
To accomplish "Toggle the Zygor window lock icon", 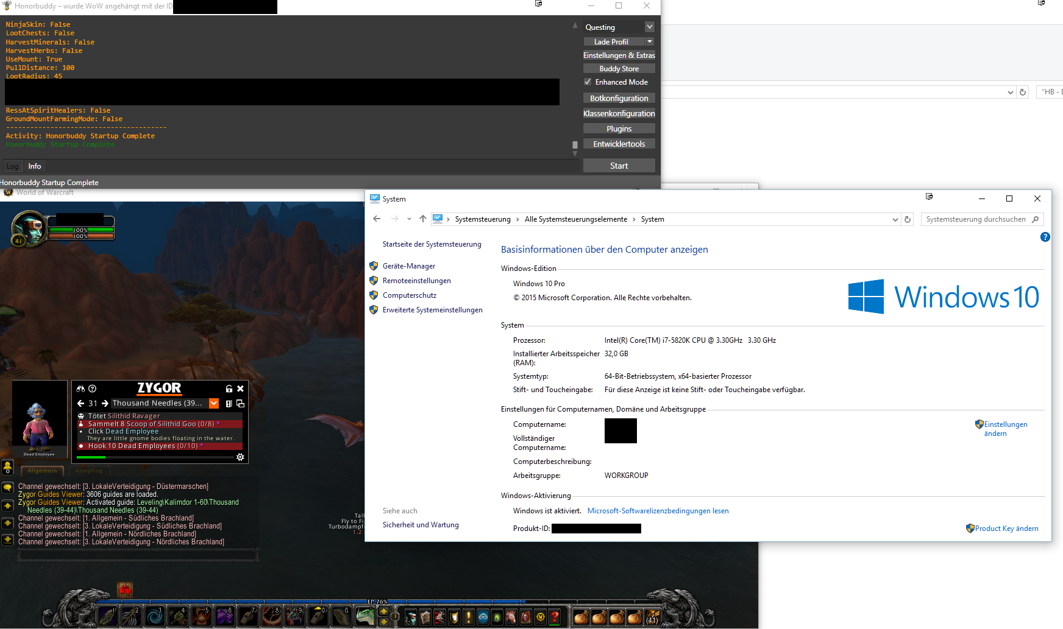I will tap(229, 388).
